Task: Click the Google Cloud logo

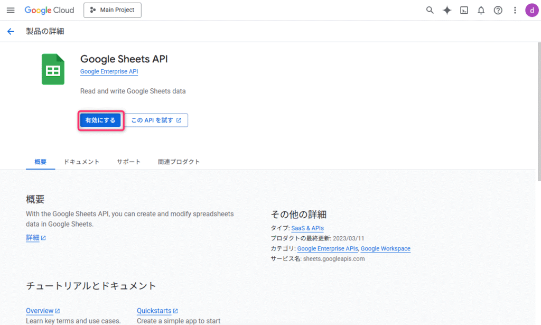Action: click(49, 11)
